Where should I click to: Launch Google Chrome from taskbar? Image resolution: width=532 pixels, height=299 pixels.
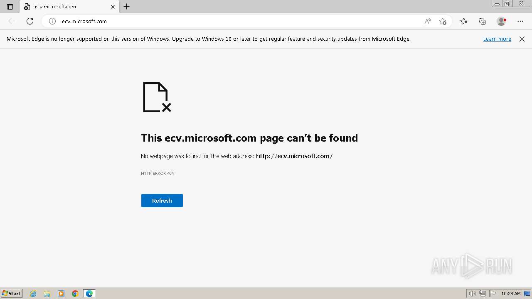pos(75,294)
